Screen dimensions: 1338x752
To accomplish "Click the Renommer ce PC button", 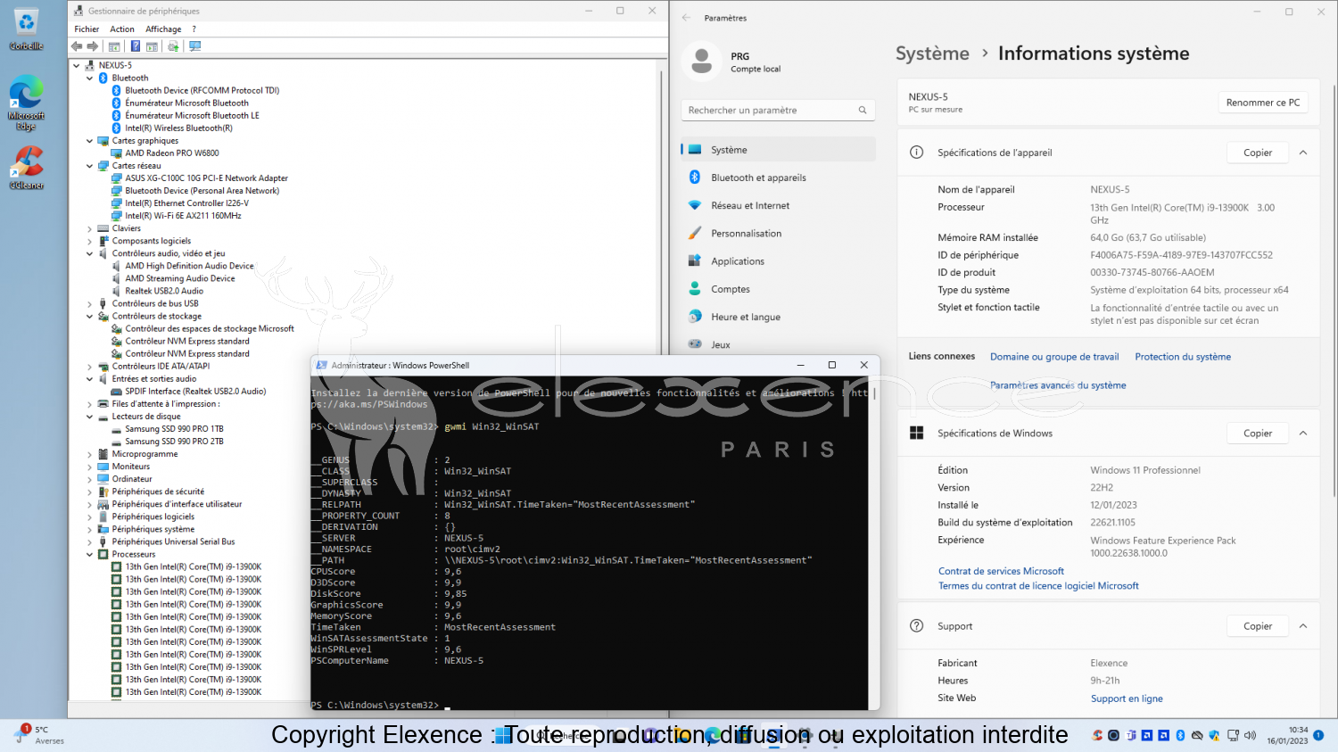I will [1263, 103].
